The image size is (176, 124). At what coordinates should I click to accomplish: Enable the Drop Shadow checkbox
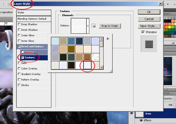pos(19,24)
